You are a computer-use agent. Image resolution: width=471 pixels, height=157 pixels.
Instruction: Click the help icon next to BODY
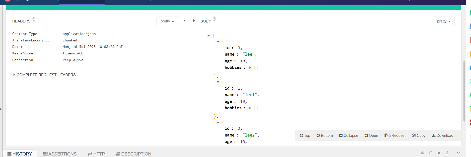coord(214,19)
